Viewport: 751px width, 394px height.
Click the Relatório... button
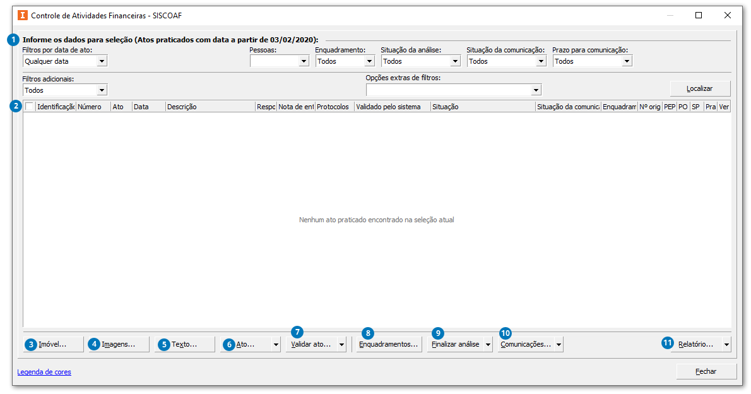696,344
